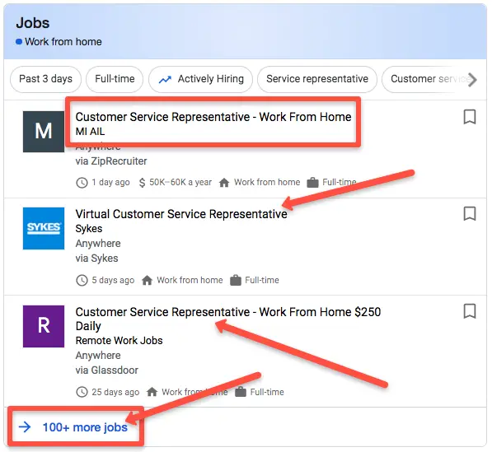Click the purple 'R' Remote Work Jobs logo
Viewport: 492px width, 452px height.
click(x=44, y=326)
